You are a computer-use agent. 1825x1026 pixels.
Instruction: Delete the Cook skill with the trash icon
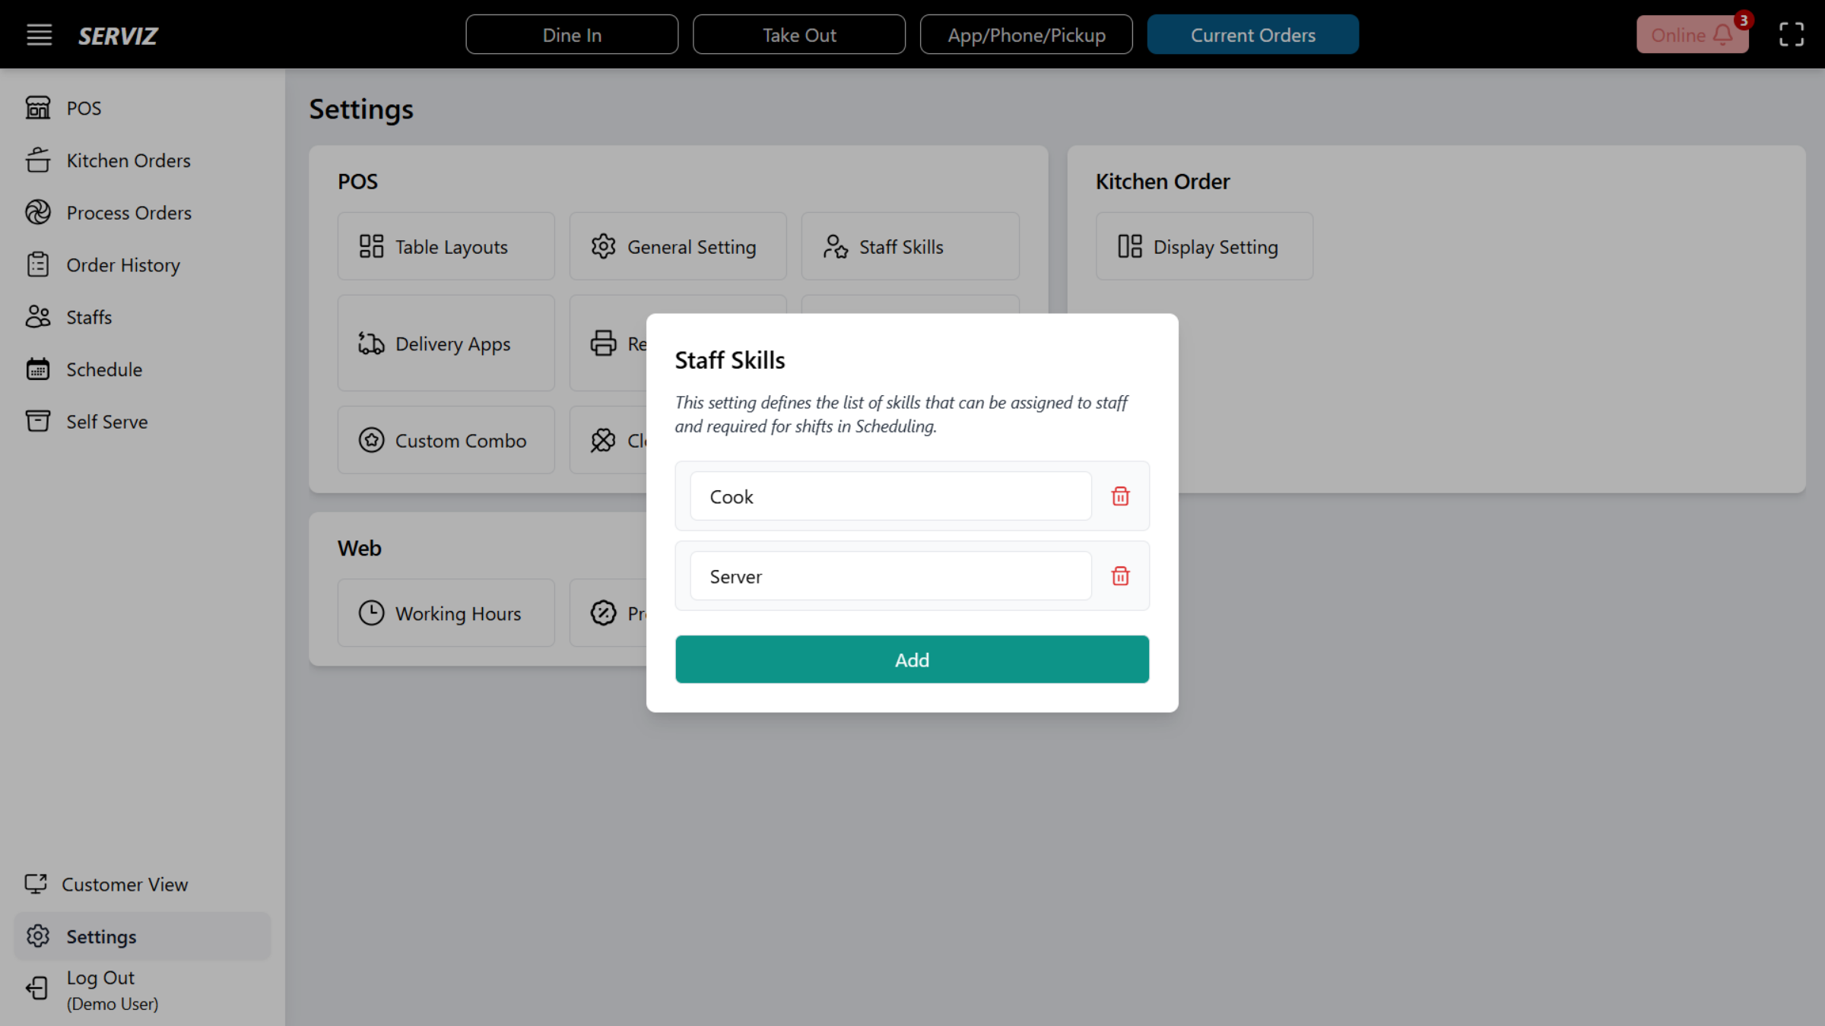[1119, 496]
